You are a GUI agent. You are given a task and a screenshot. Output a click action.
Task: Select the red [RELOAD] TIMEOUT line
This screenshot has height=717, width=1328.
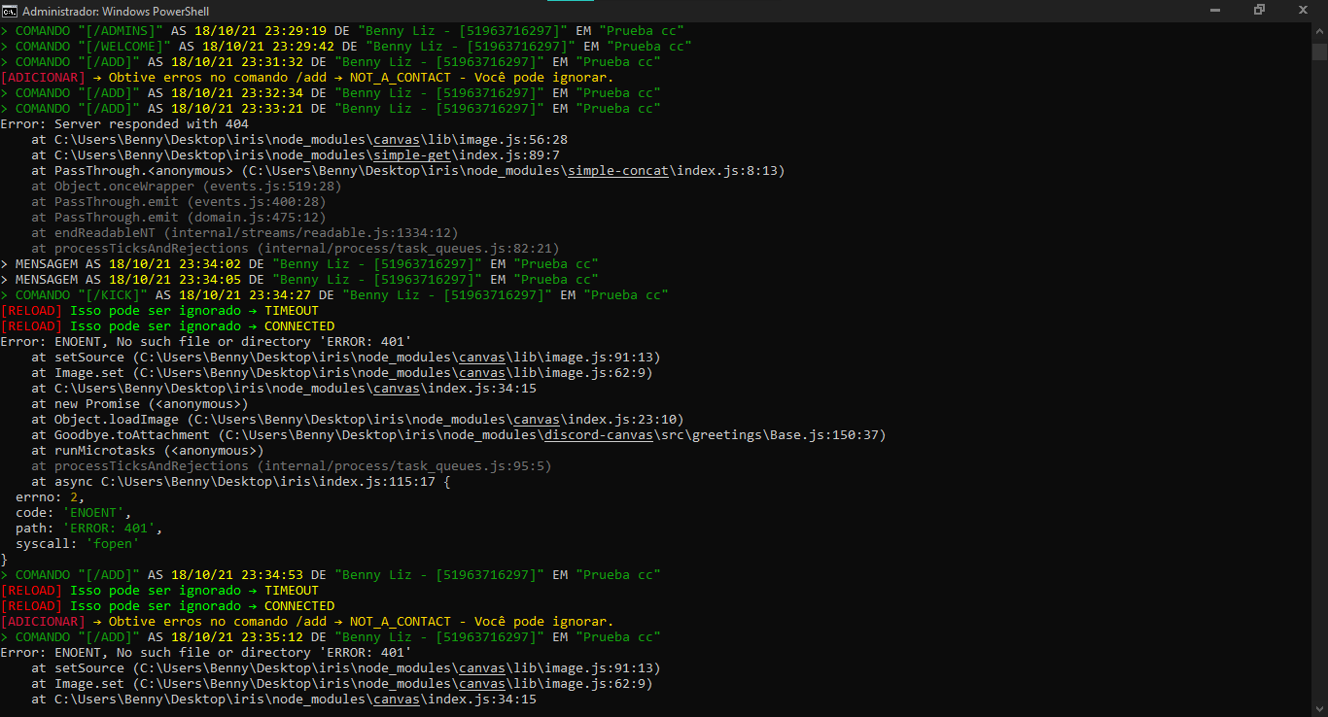click(156, 310)
